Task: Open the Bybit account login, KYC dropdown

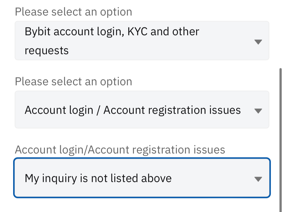Action: click(x=142, y=41)
